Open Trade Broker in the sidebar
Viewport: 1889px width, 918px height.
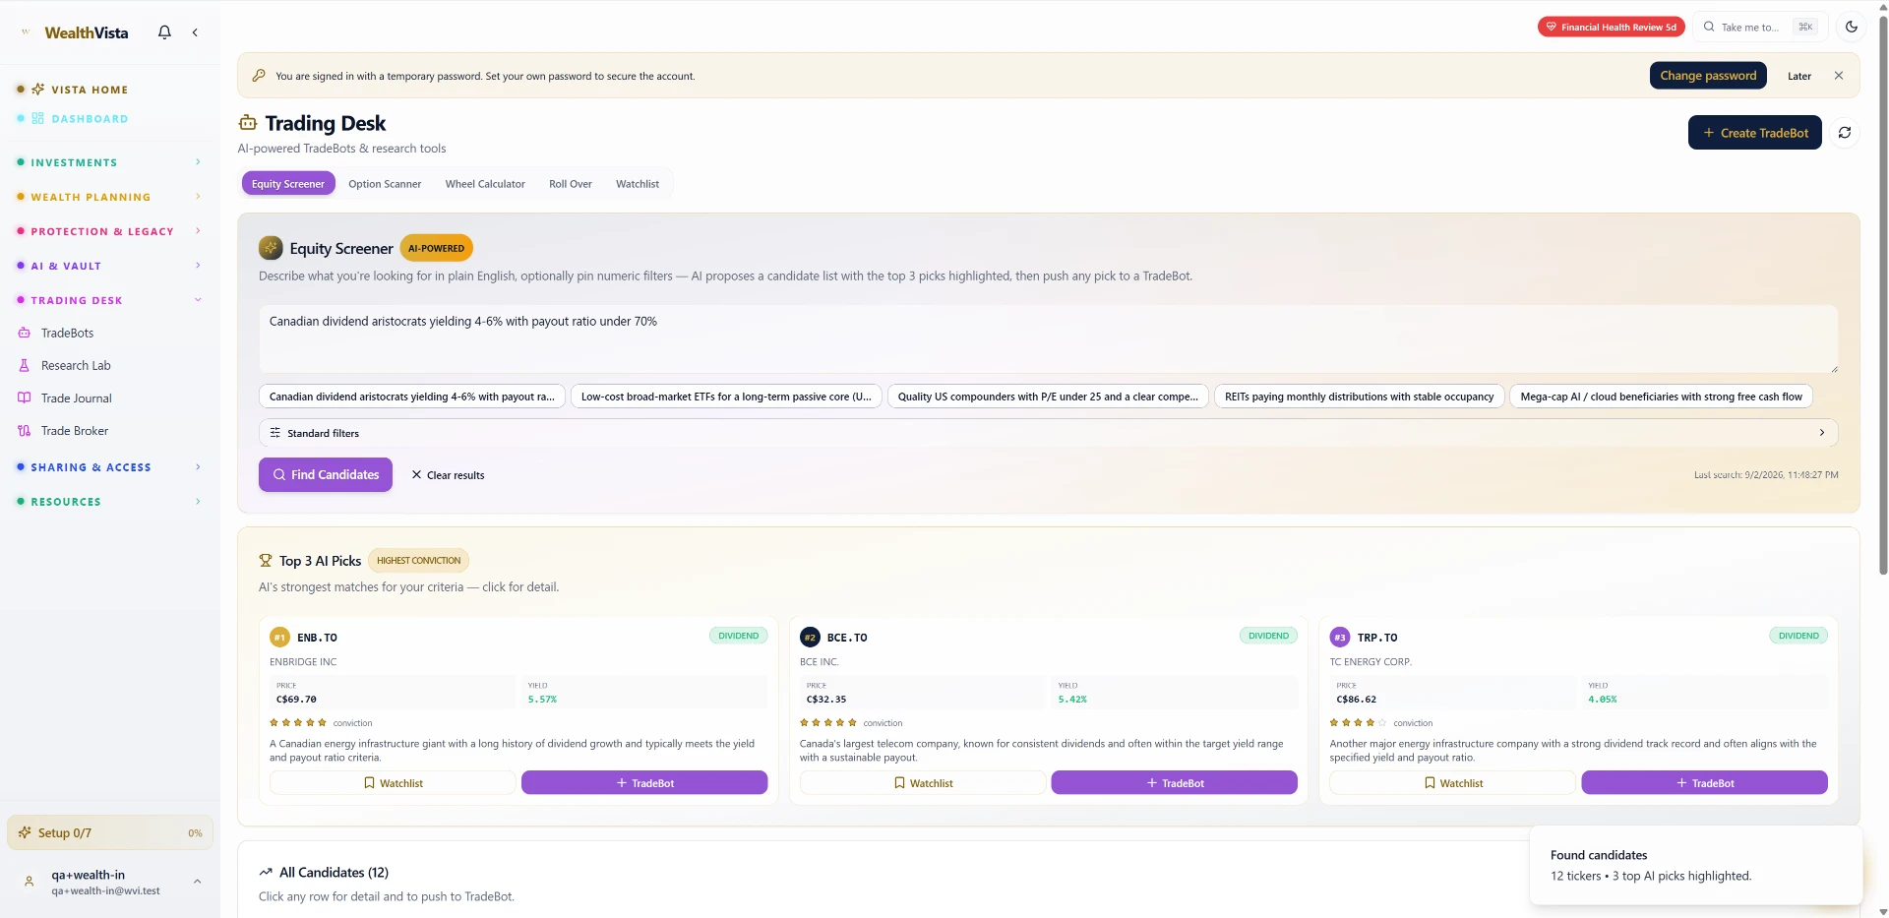pos(75,431)
